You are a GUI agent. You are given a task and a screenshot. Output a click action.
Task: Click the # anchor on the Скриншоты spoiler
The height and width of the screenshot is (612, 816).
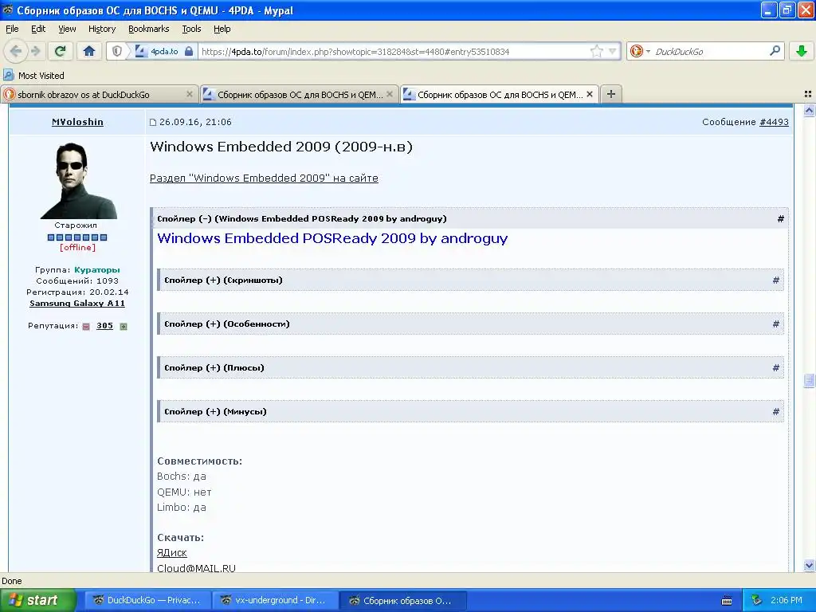pos(776,280)
